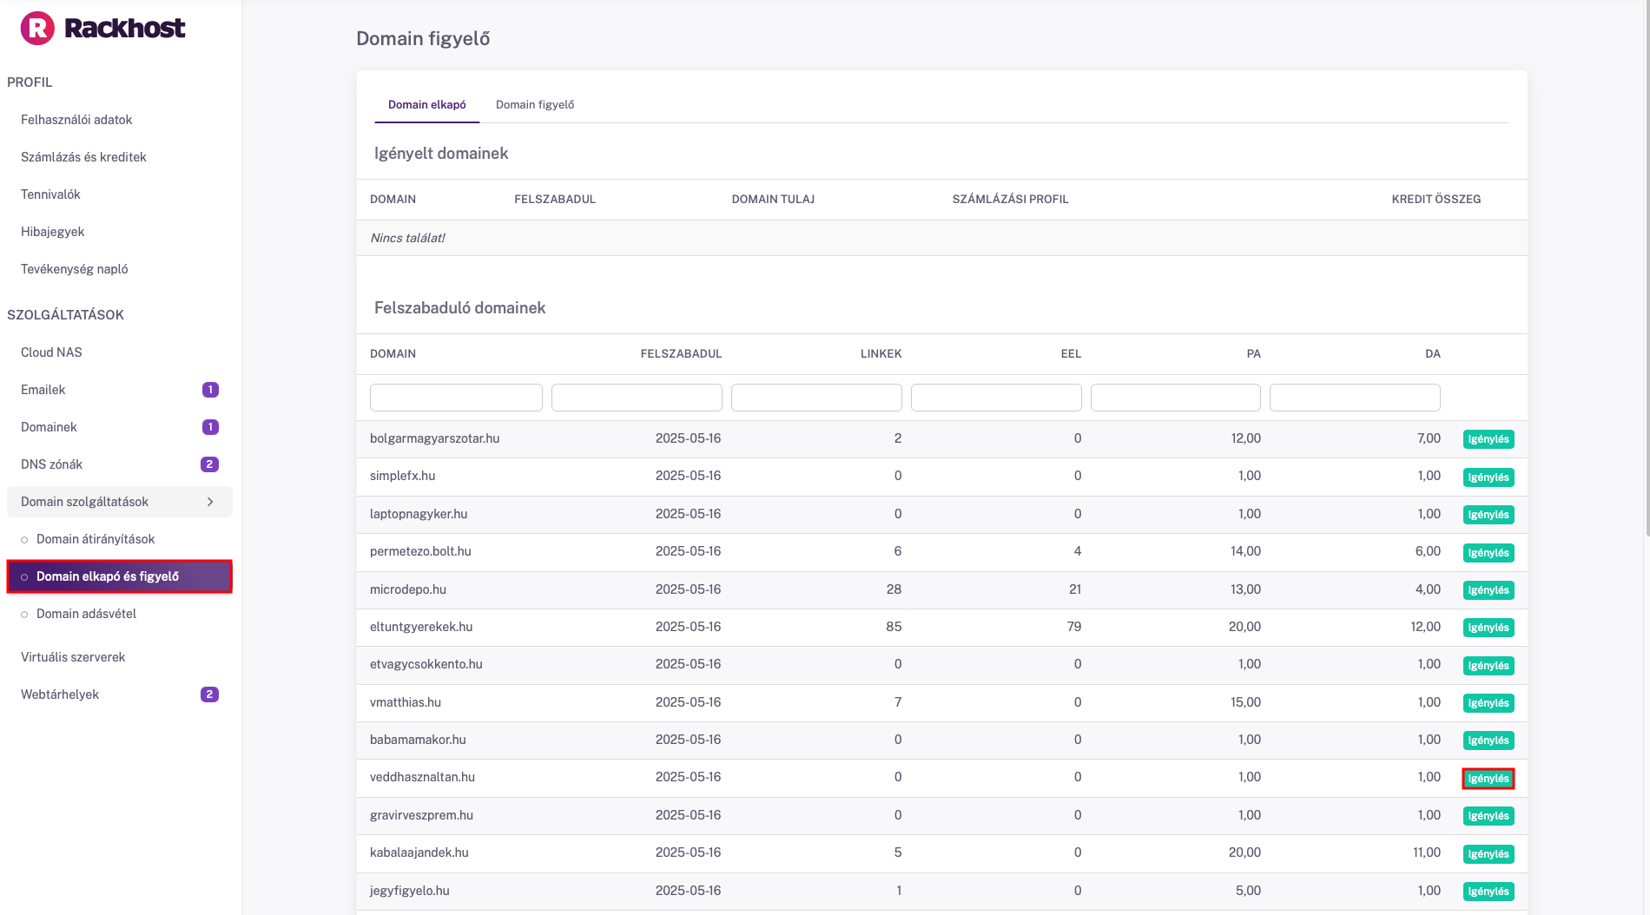The width and height of the screenshot is (1650, 915).
Task: Open Tevékenység napló
Action: (x=74, y=269)
